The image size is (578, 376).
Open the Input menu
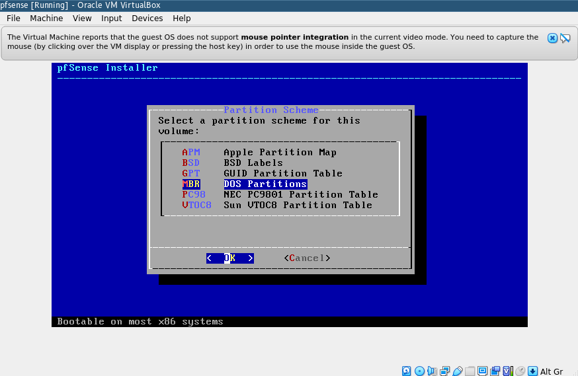(x=111, y=19)
